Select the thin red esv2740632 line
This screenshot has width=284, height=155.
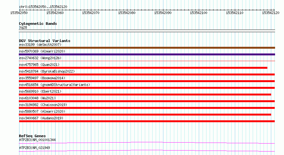[x=147, y=61]
